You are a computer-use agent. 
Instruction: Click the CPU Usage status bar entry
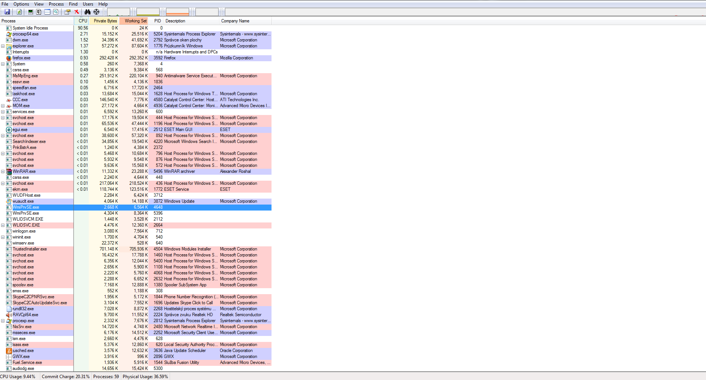18,376
